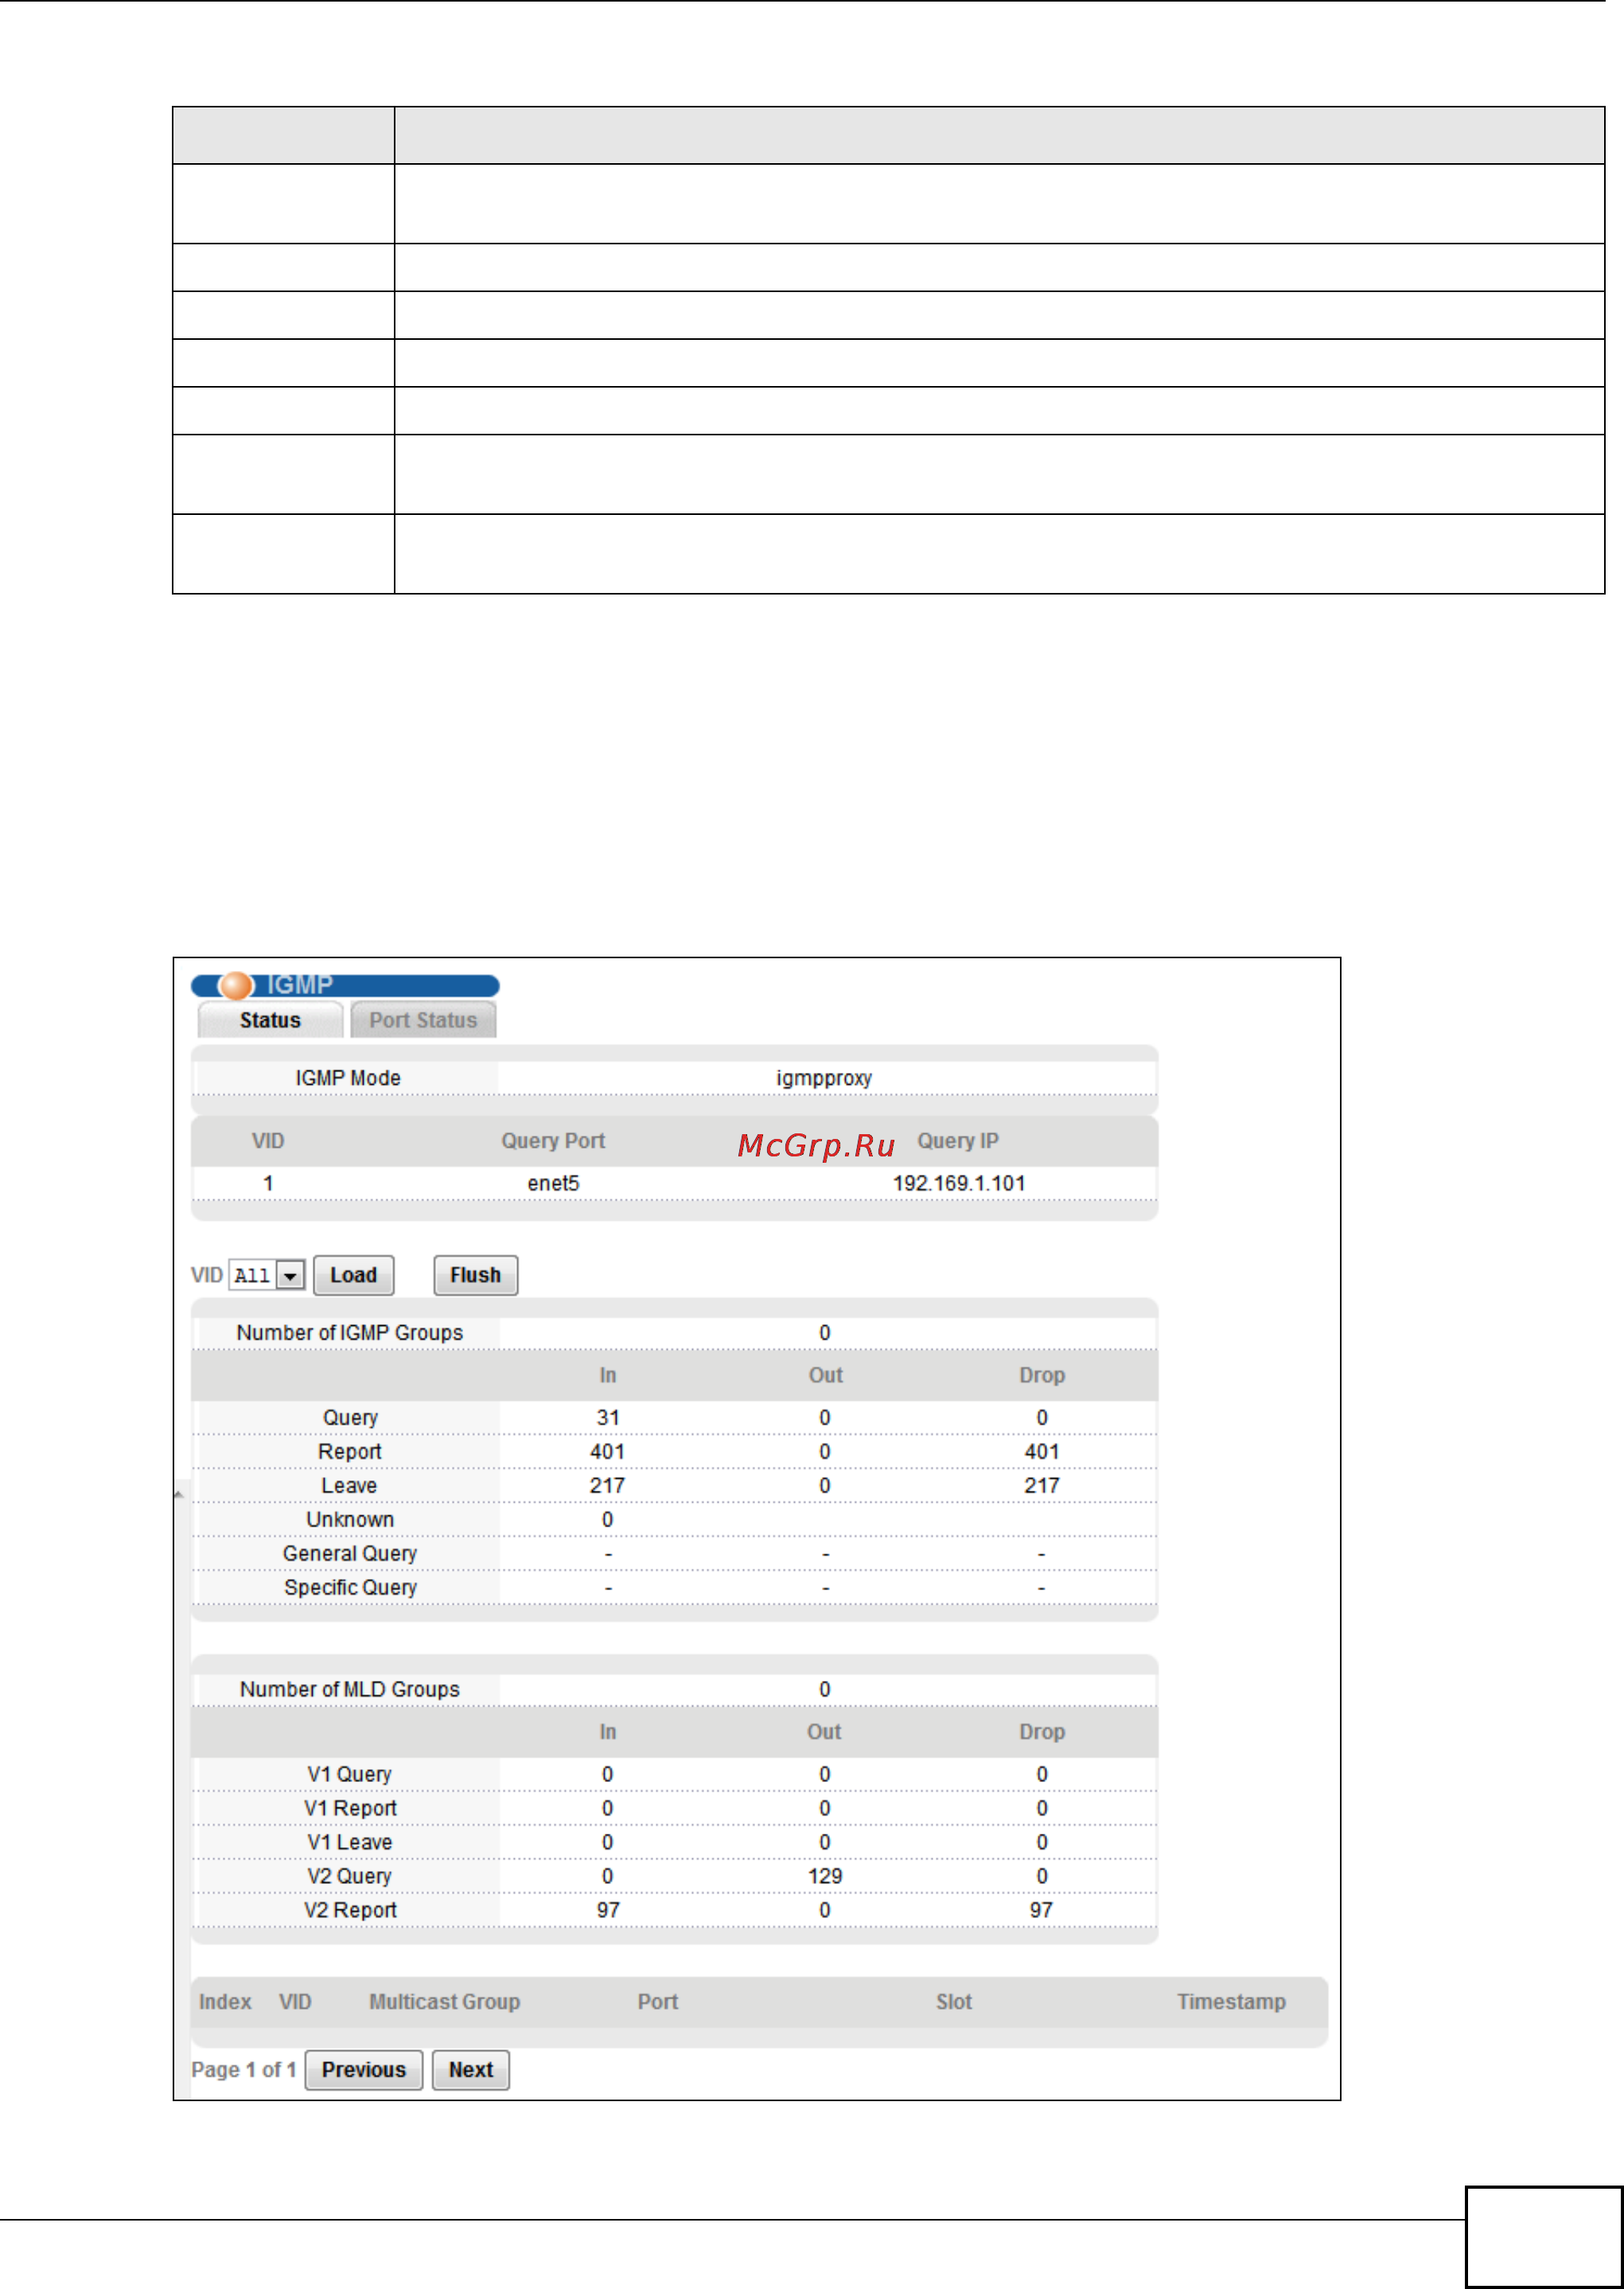
Task: Click the VID dropdown arrow
Action: pyautogui.click(x=291, y=1275)
